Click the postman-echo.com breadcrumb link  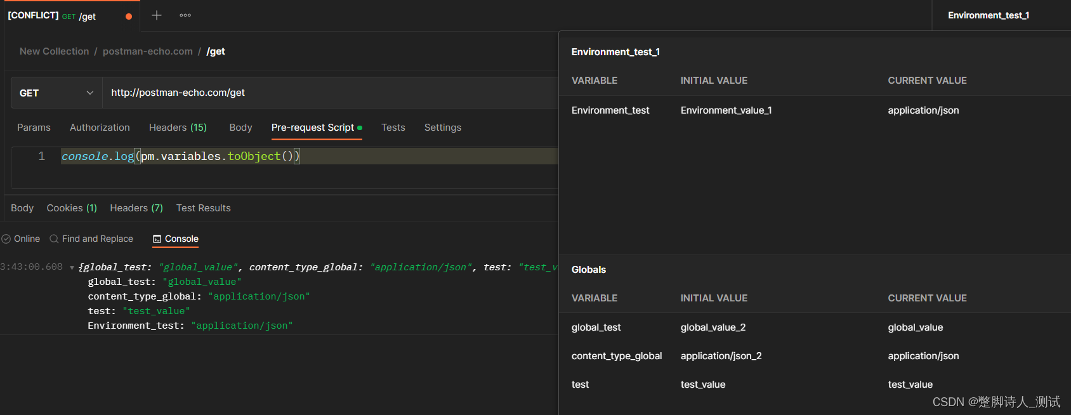coord(148,51)
